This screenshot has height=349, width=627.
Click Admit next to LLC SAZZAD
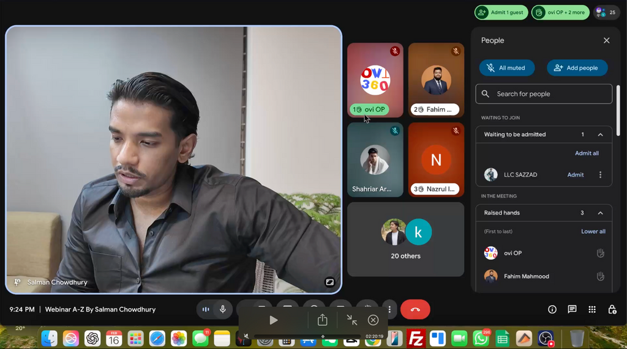pyautogui.click(x=575, y=175)
